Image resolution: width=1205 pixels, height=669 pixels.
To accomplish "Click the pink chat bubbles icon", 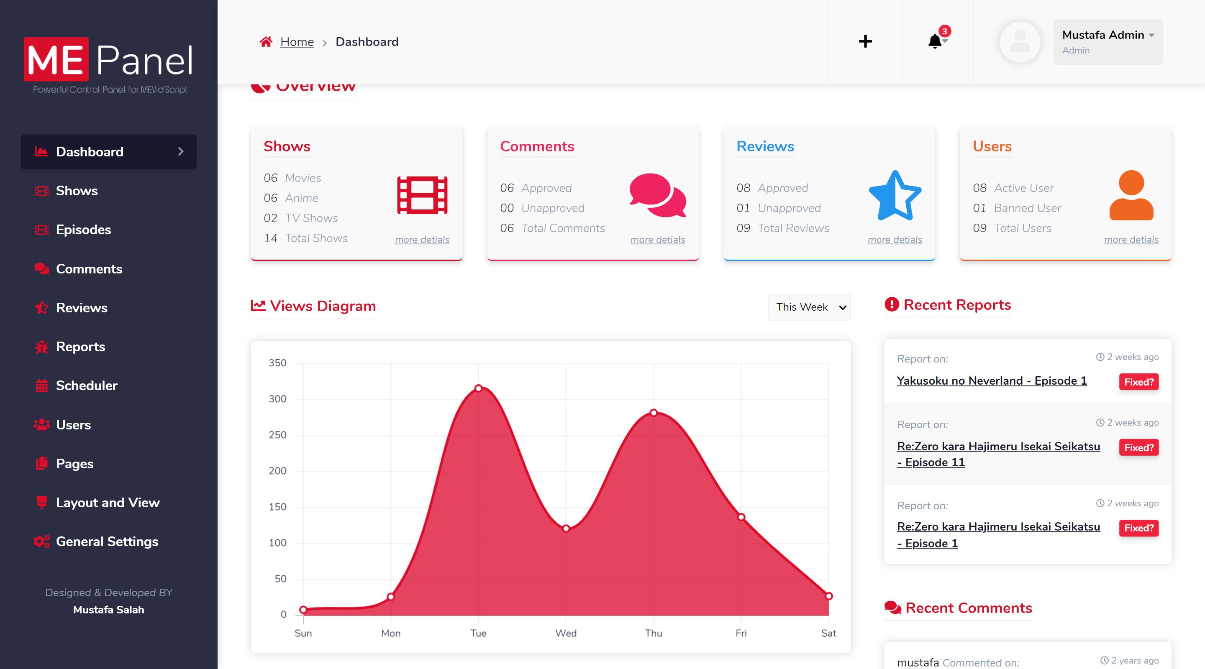I will tap(657, 195).
